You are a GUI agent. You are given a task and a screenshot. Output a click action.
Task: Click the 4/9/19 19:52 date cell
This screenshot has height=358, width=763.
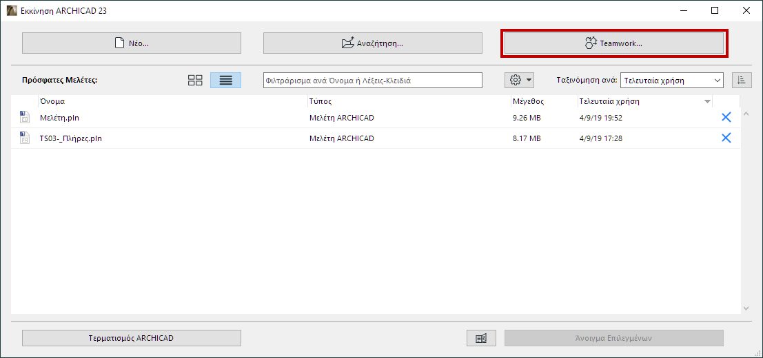point(601,118)
